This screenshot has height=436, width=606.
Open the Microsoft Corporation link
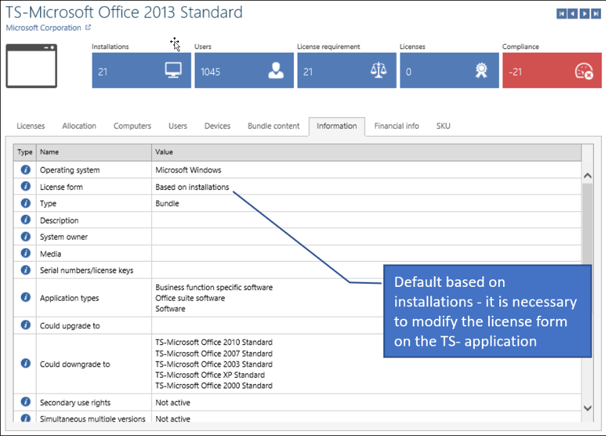43,27
